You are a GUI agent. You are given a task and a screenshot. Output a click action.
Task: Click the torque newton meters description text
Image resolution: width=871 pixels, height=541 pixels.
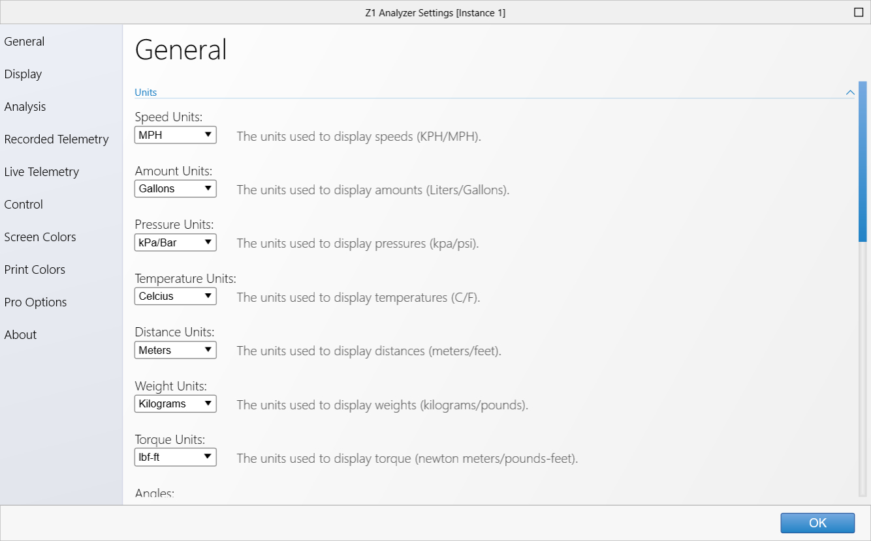407,459
